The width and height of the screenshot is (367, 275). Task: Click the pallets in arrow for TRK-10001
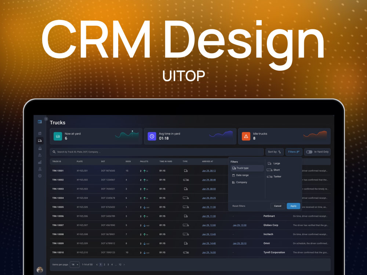click(x=145, y=171)
